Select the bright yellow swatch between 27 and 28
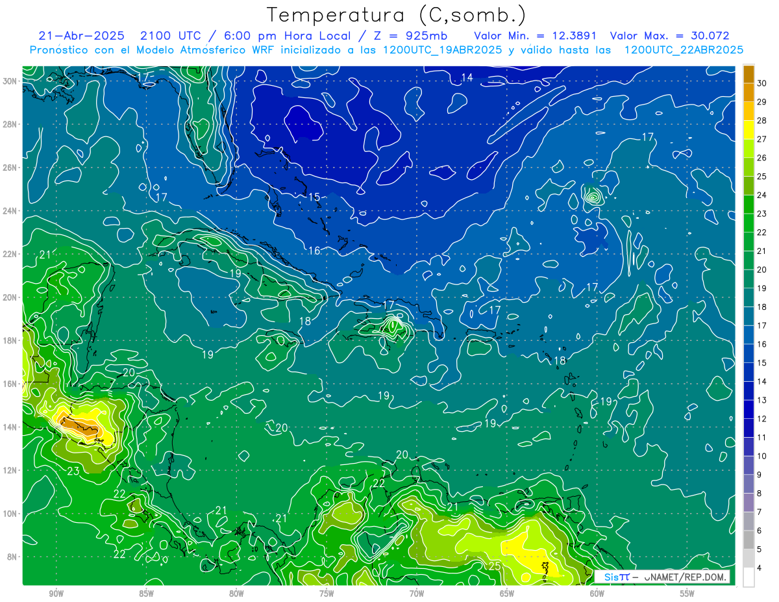This screenshot has width=779, height=602. click(748, 130)
